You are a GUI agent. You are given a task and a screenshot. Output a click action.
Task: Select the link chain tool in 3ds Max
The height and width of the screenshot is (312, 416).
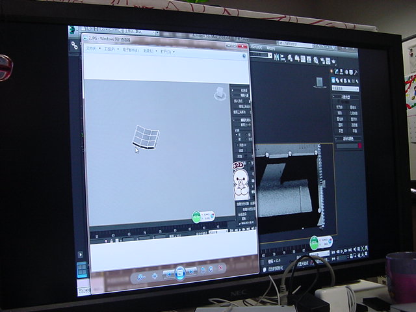[75, 45]
